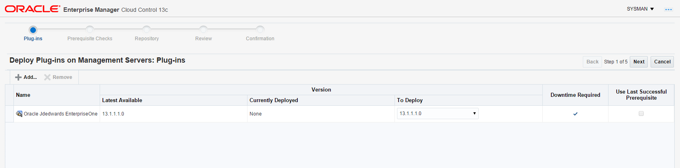Click the Enterprise Manager Cloud Control title
This screenshot has width=680, height=168.
click(x=116, y=10)
